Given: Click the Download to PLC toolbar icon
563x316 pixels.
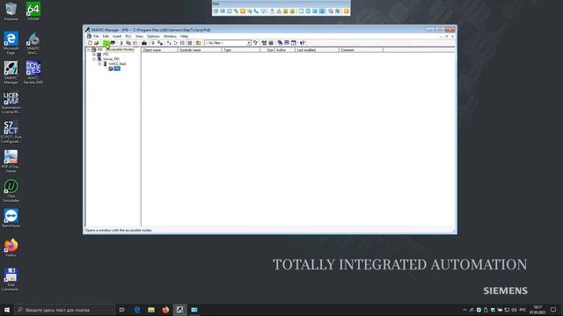Looking at the screenshot, I should 144,43.
